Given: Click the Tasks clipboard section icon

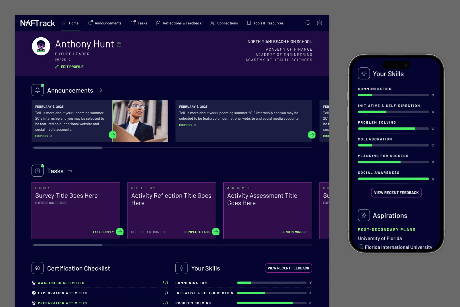Looking at the screenshot, I should click(38, 171).
